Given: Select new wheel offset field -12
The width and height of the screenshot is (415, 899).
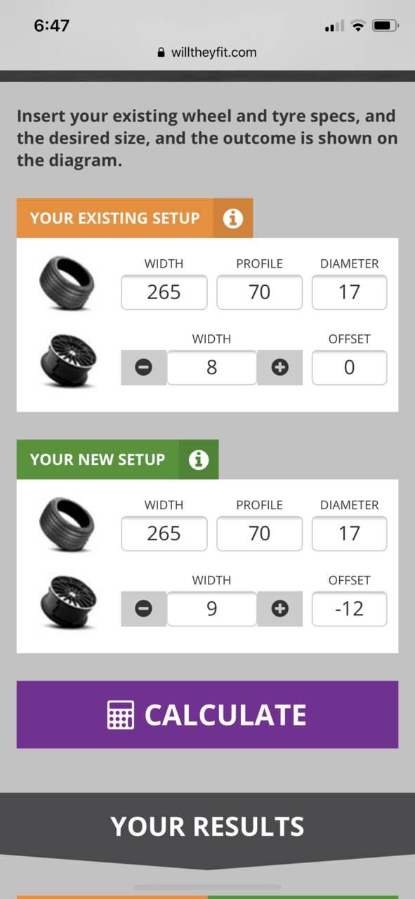Looking at the screenshot, I should coord(350,609).
